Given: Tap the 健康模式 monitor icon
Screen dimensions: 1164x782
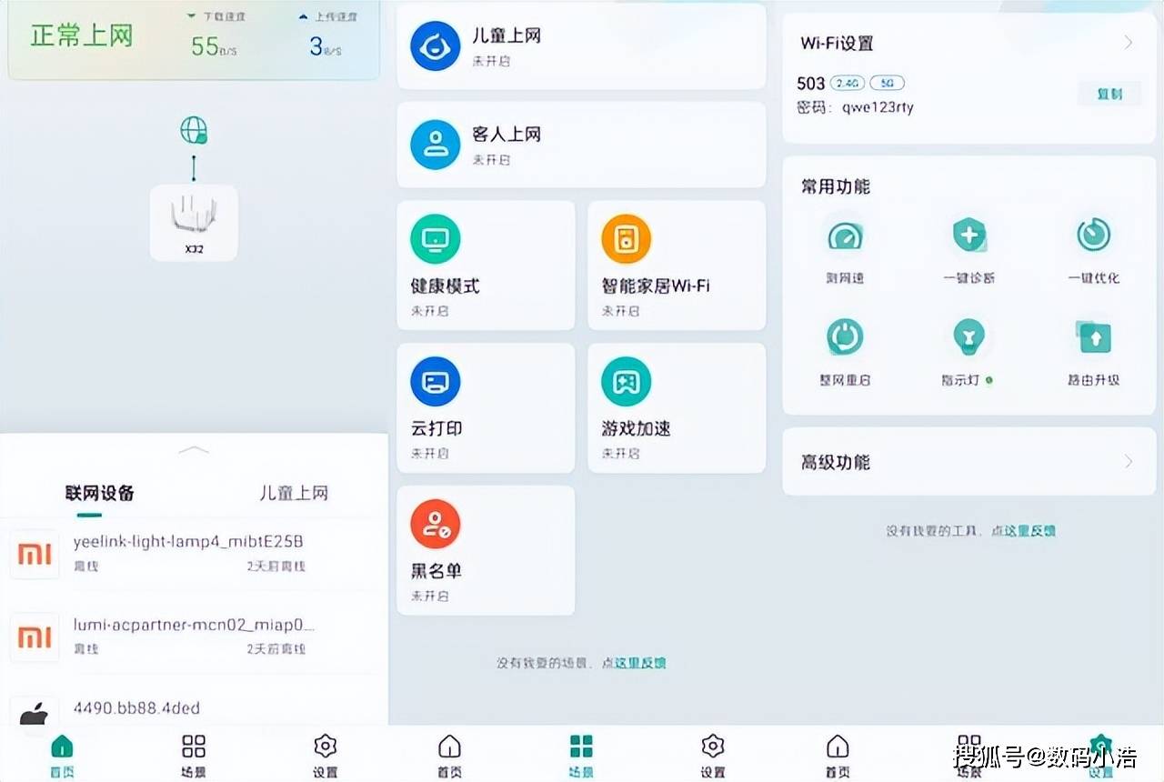Looking at the screenshot, I should [x=435, y=239].
